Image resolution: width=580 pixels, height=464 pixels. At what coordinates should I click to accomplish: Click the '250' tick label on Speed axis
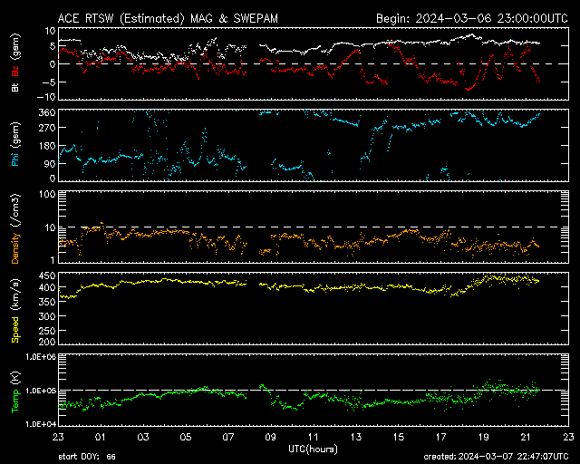[x=47, y=331]
